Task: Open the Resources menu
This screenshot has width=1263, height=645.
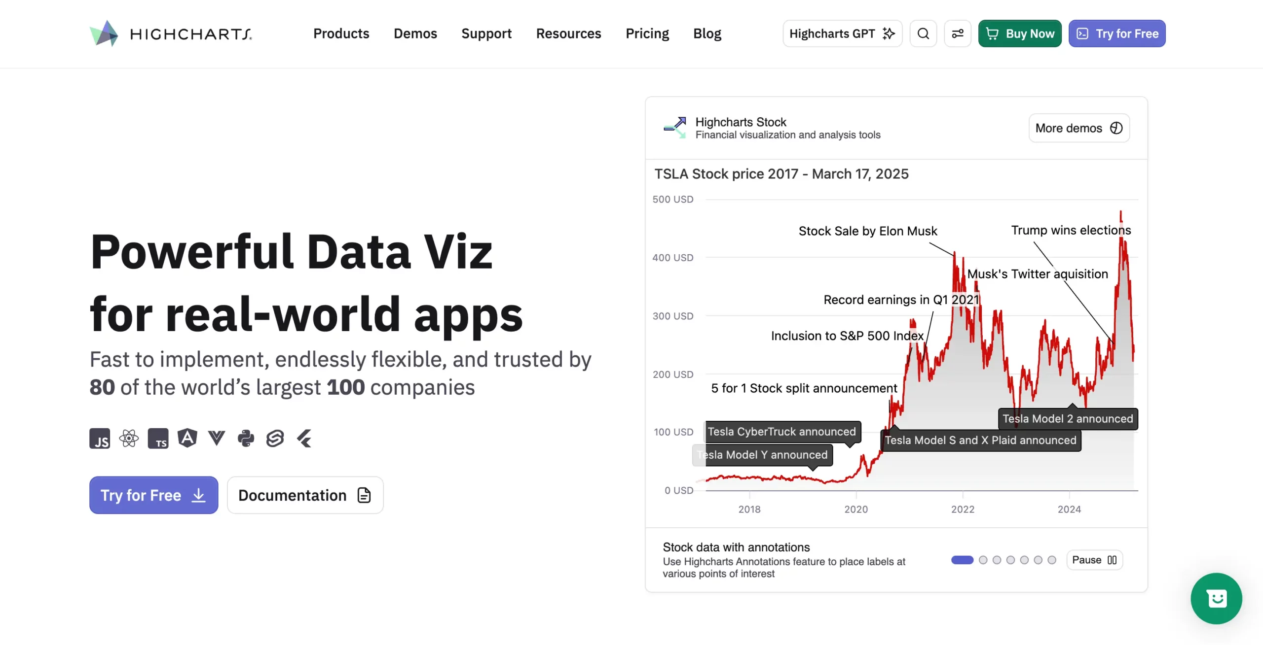Action: 569,34
